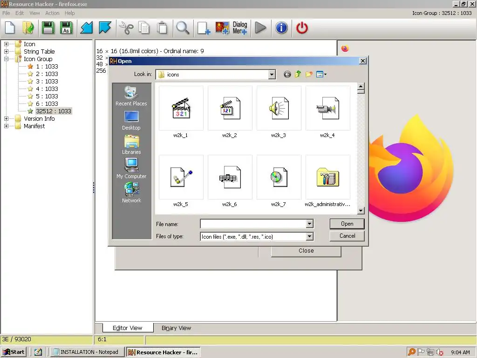Image resolution: width=477 pixels, height=358 pixels.
Task: Switch to the Binary View tab
Action: pos(176,328)
